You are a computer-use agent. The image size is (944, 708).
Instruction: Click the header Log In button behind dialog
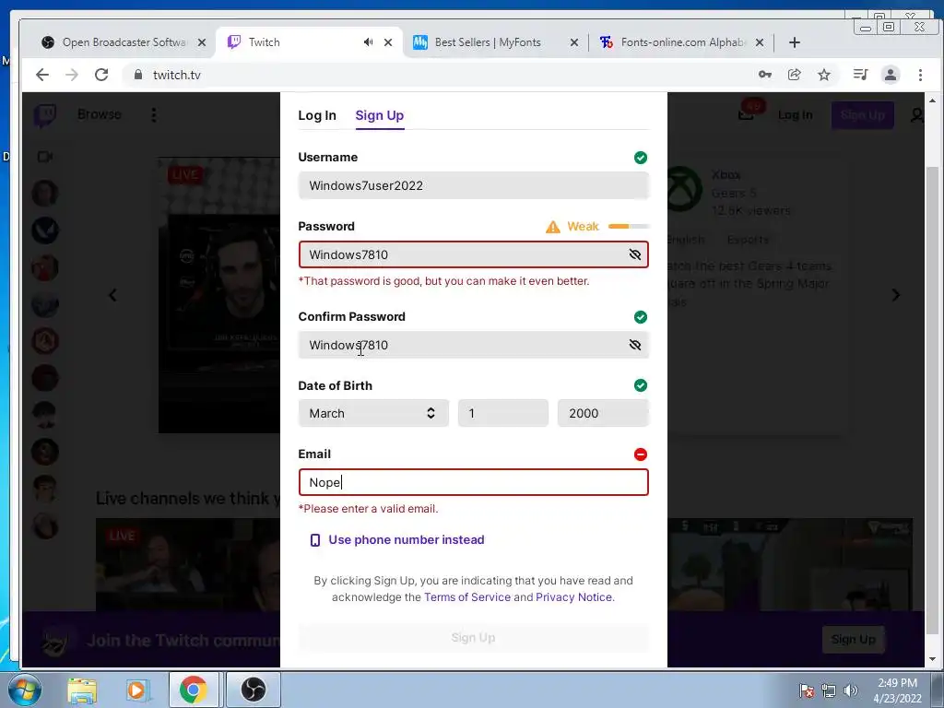[x=795, y=115]
